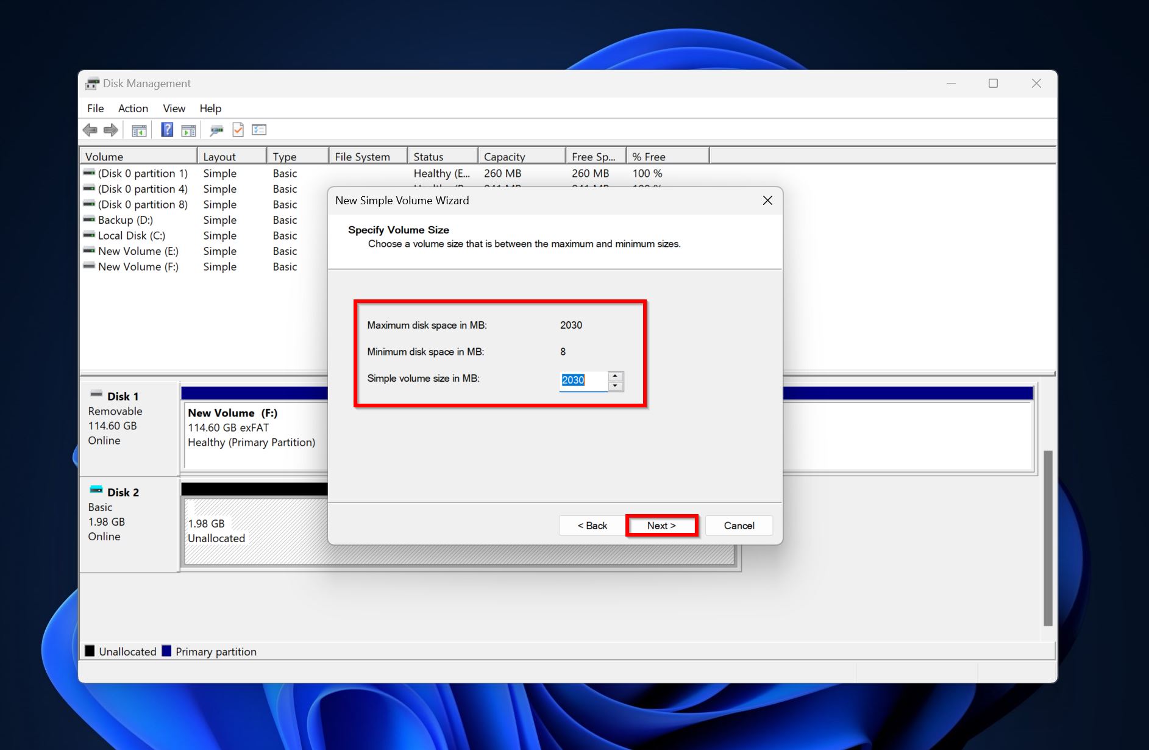Viewport: 1149px width, 750px height.
Task: Click Show/Hide Console Tree toolbar icon
Action: pyautogui.click(x=139, y=130)
